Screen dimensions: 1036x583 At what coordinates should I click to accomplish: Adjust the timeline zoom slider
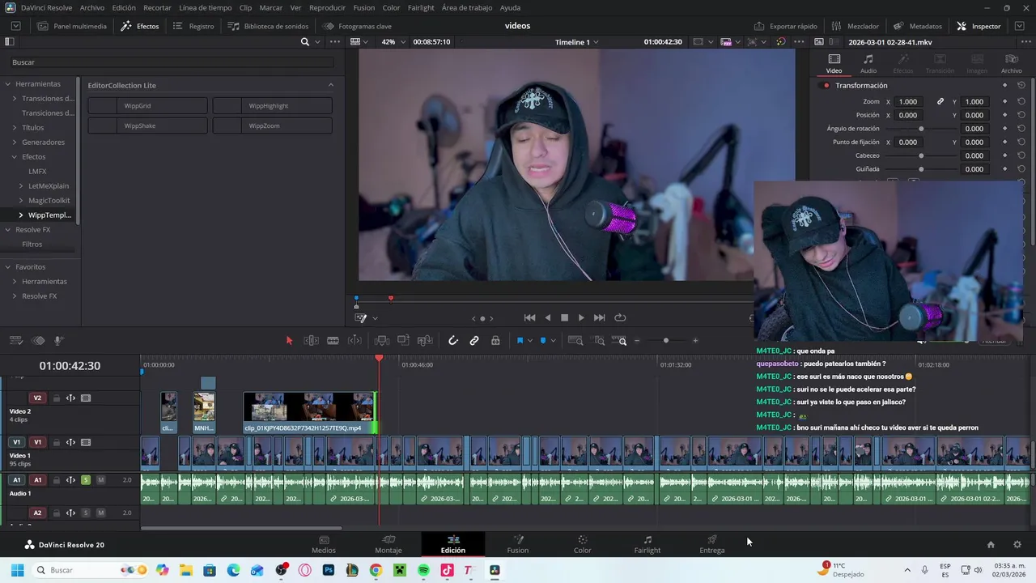(666, 341)
